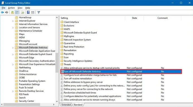Open the File menu
The height and width of the screenshot is (107, 193).
click(3, 8)
